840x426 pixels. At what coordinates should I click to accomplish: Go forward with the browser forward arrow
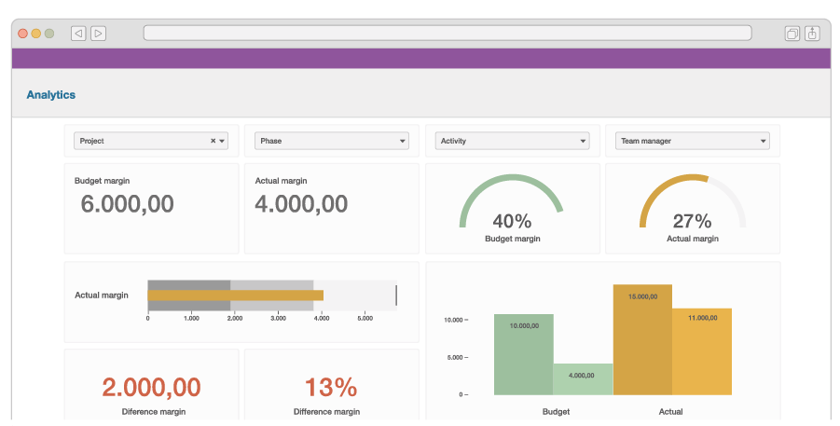[98, 34]
